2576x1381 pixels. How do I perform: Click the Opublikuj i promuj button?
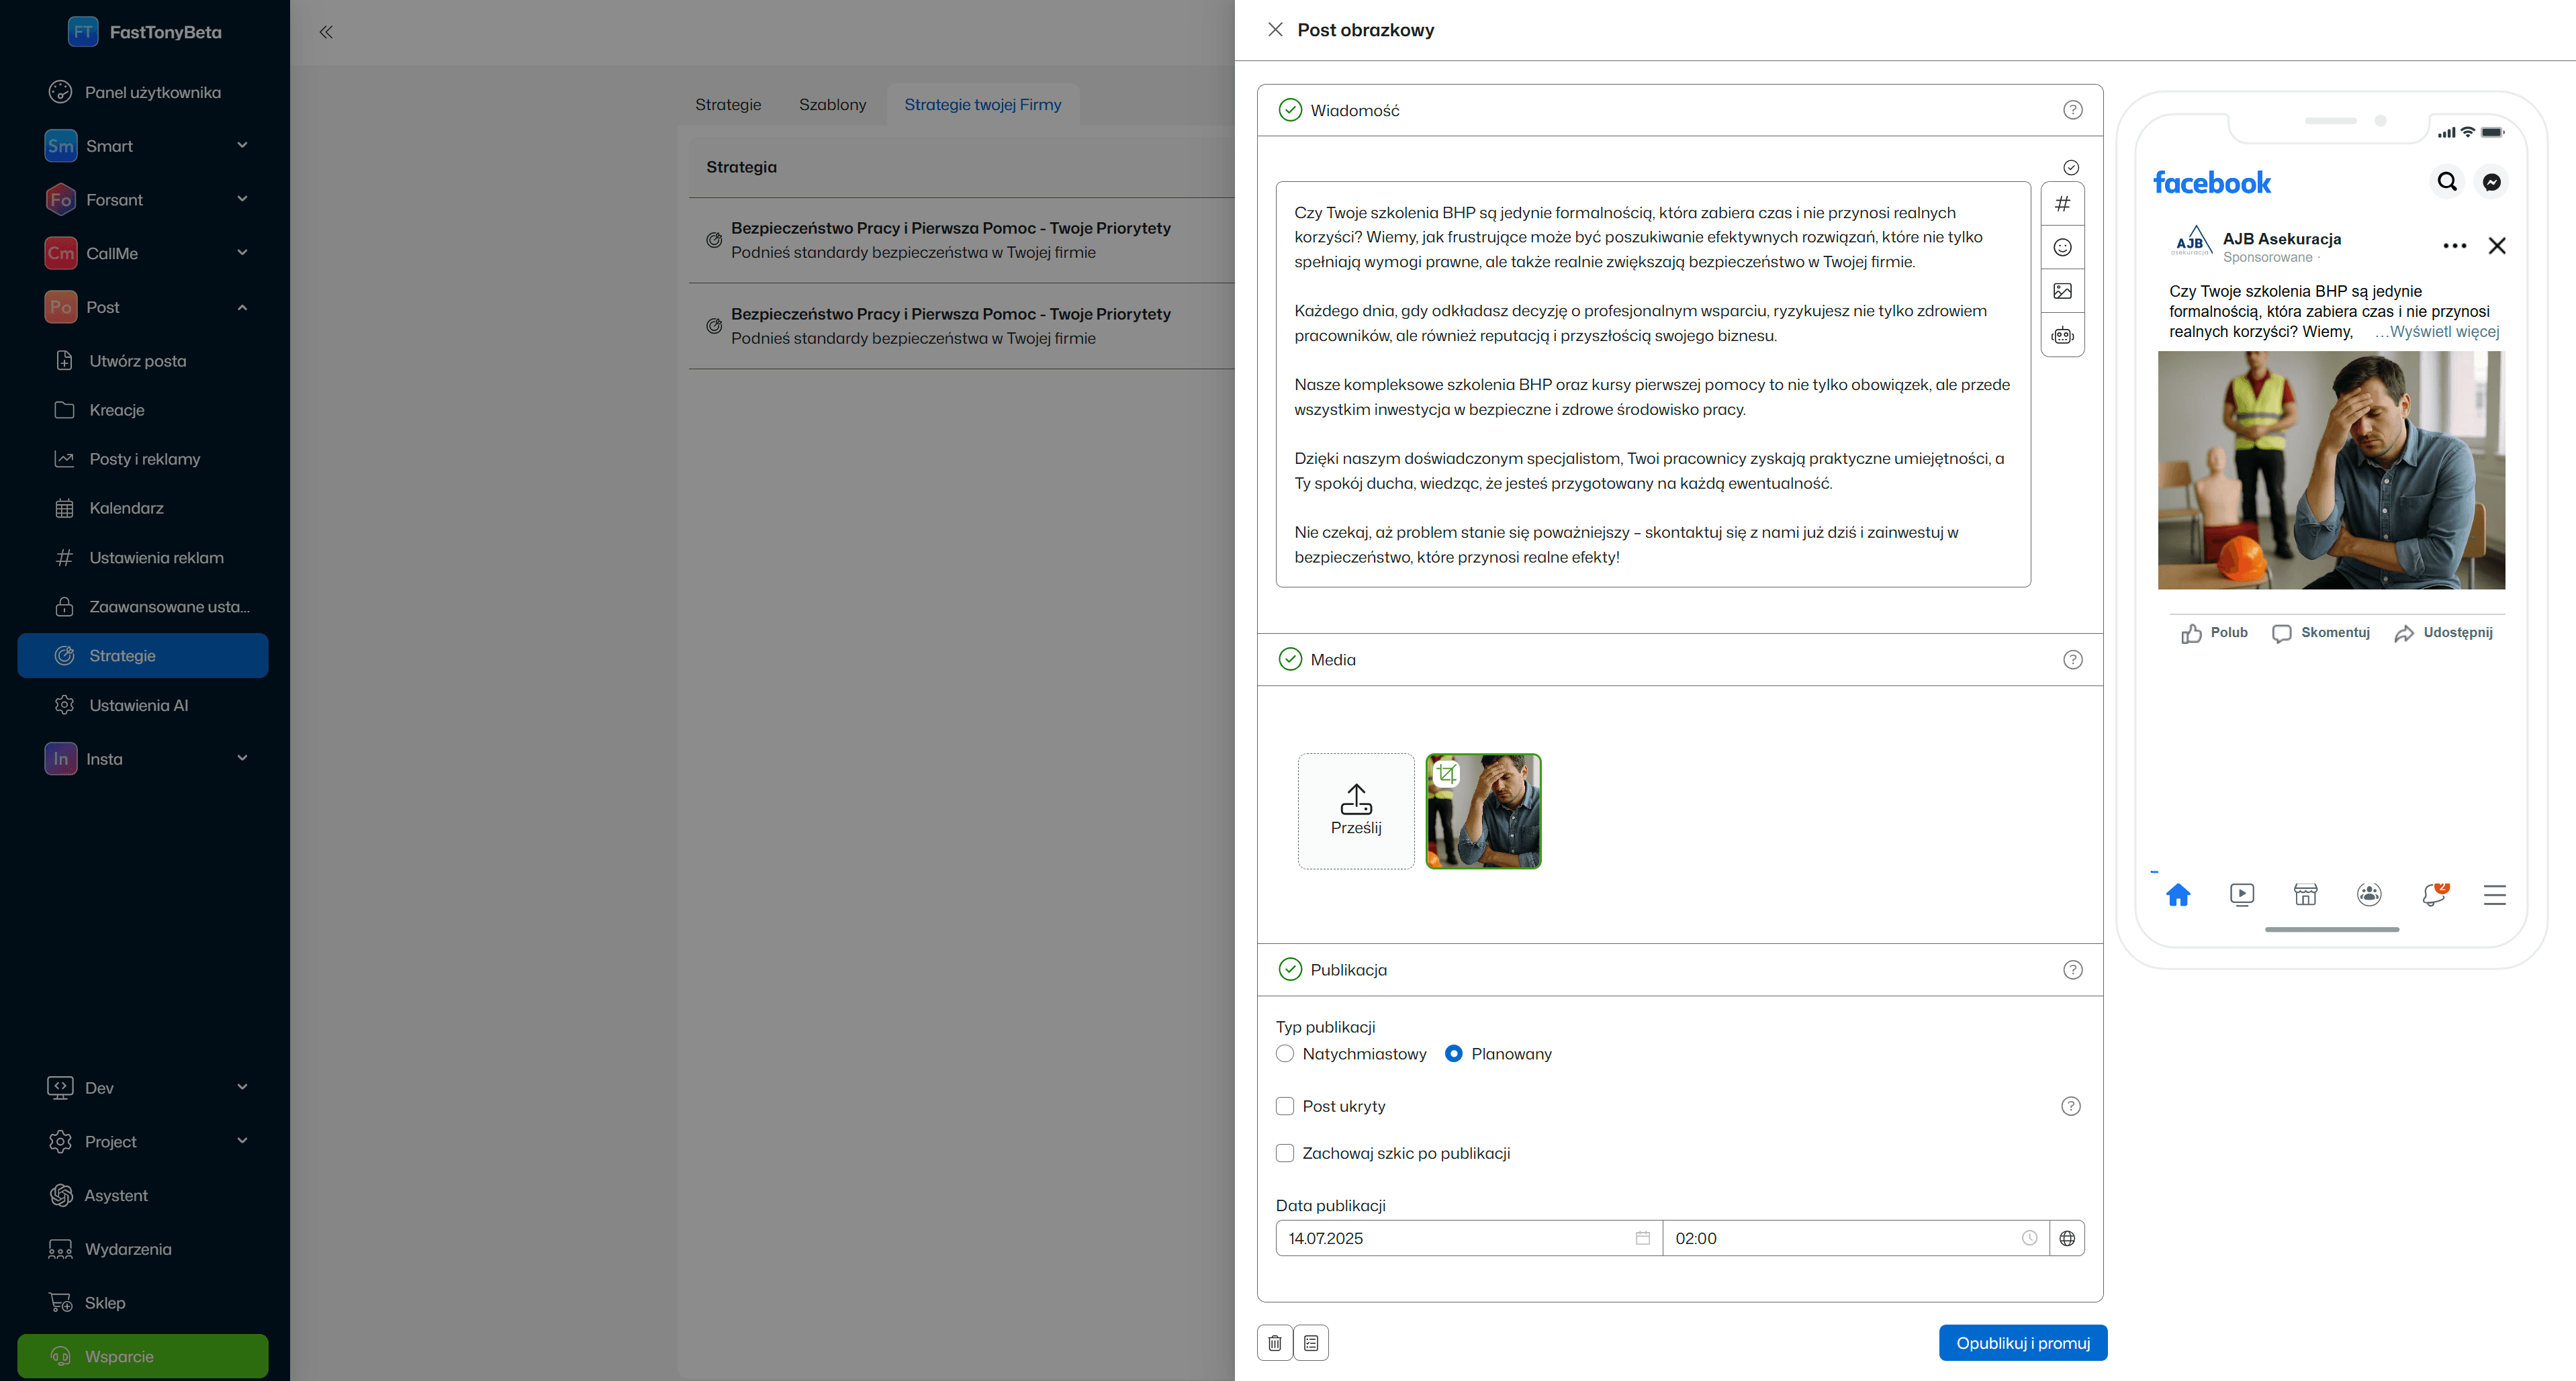(x=2022, y=1343)
